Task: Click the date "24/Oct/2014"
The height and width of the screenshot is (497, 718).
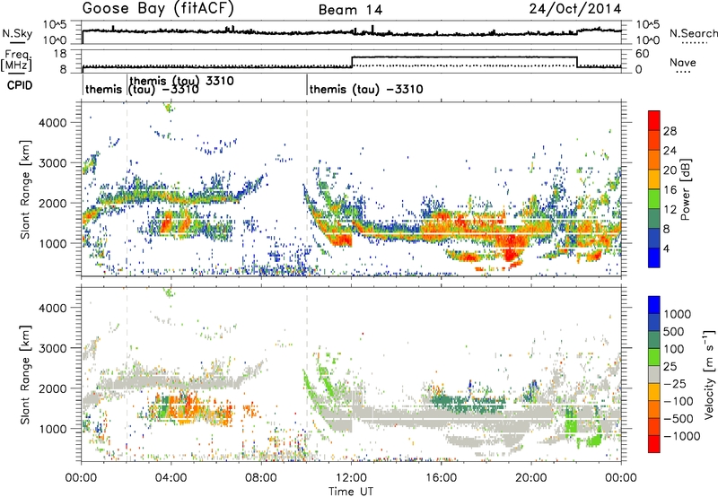Action: click(575, 9)
